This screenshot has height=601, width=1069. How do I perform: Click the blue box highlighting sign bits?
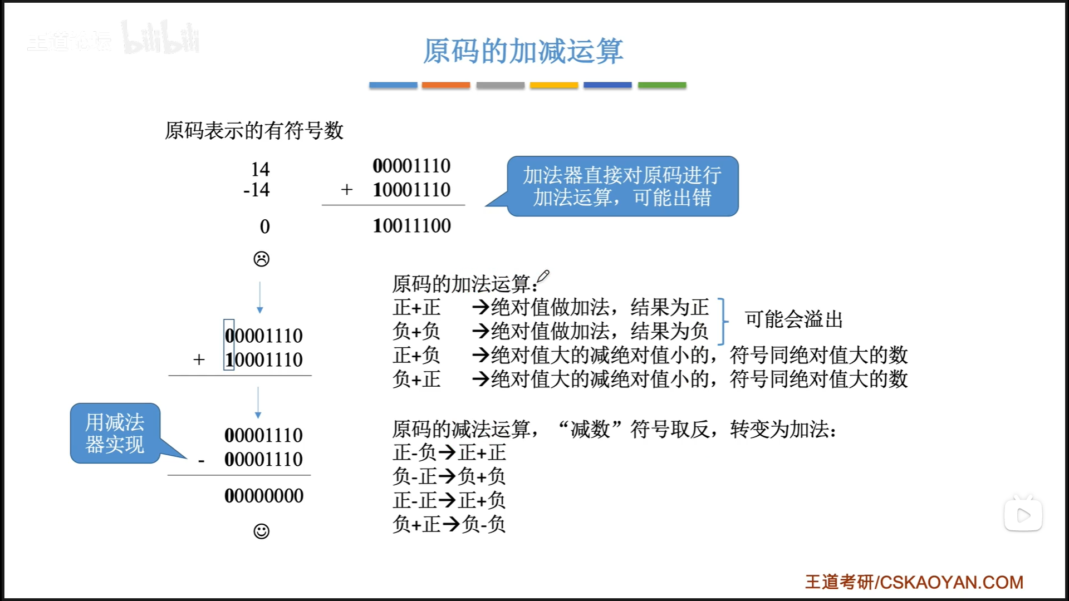[229, 345]
